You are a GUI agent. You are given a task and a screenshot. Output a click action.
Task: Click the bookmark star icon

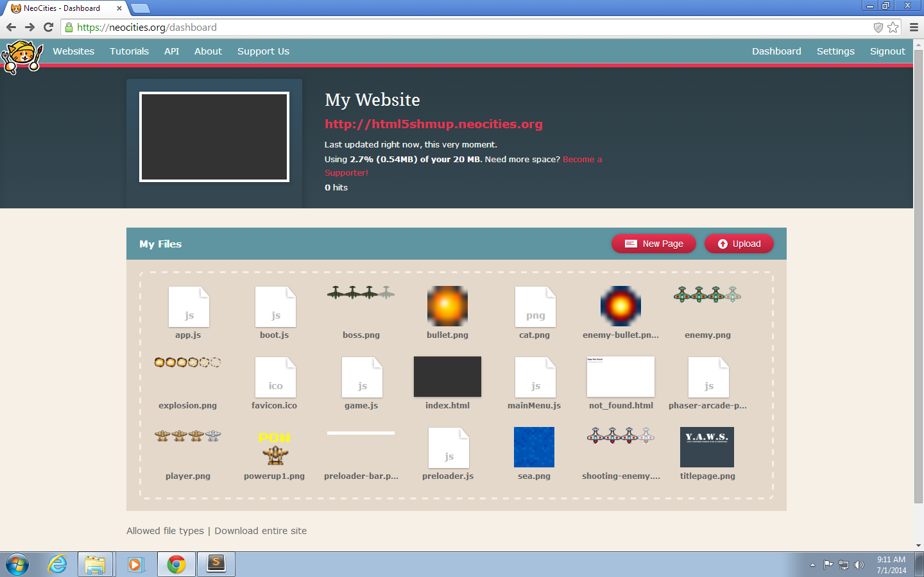click(893, 27)
